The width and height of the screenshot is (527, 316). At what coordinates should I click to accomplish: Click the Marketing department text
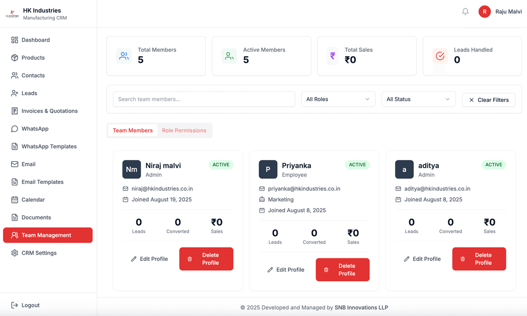pyautogui.click(x=281, y=199)
